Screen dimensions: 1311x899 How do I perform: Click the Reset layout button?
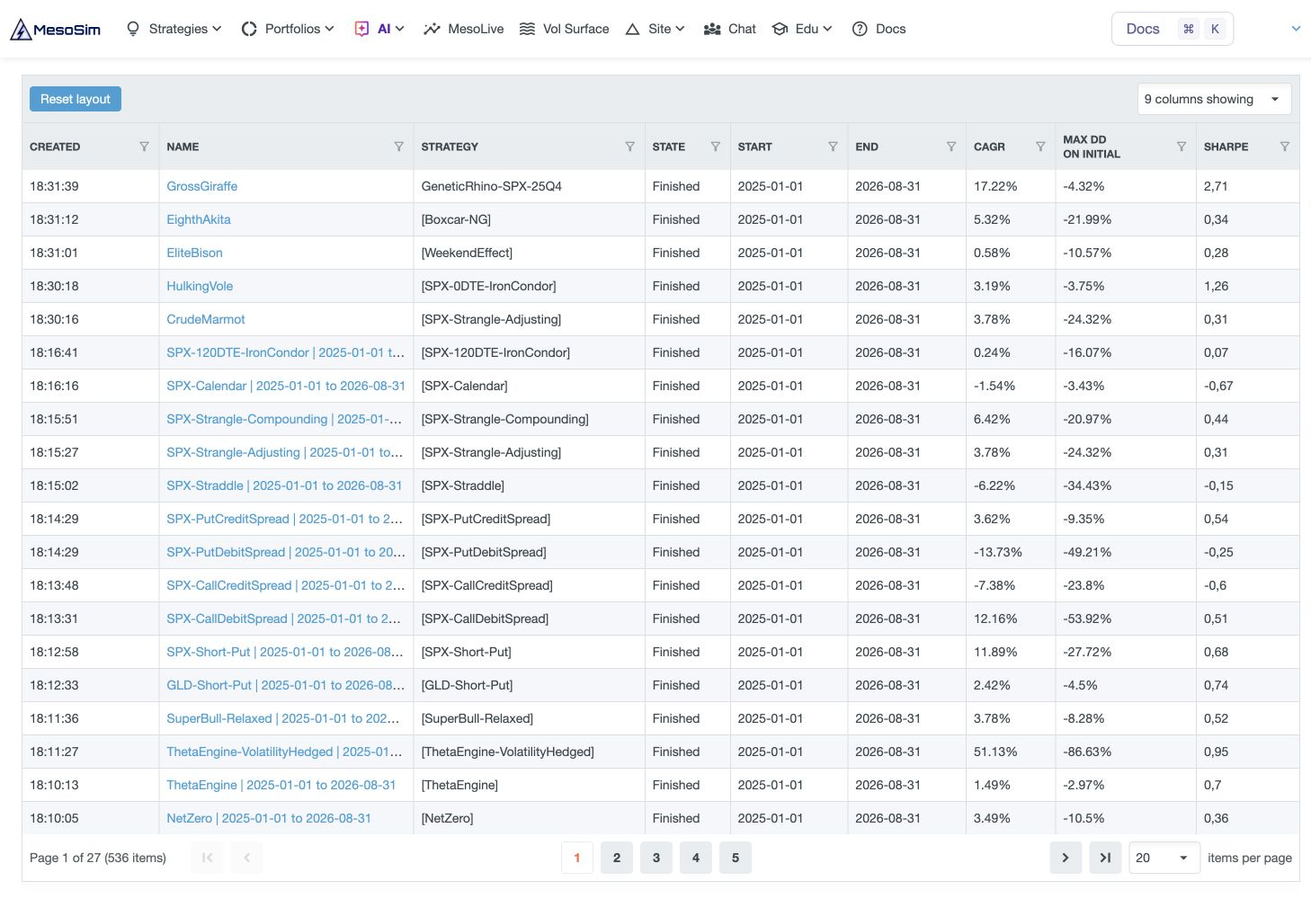pos(76,99)
